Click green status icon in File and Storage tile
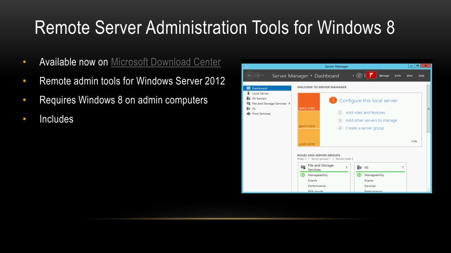Screen dimensions: 451x253 (303, 175)
